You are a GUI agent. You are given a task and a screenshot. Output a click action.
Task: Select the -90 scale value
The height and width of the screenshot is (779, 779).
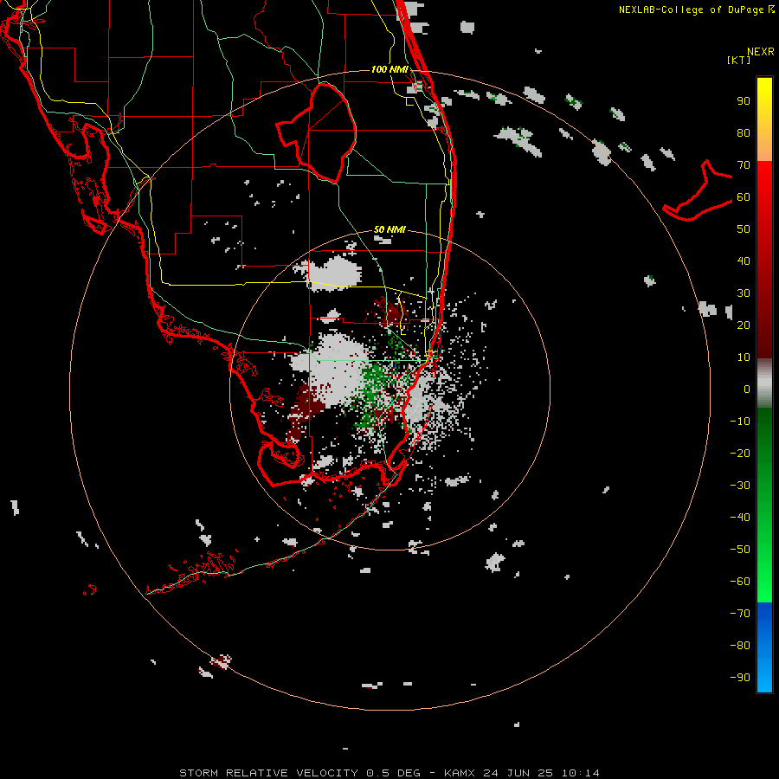[740, 678]
